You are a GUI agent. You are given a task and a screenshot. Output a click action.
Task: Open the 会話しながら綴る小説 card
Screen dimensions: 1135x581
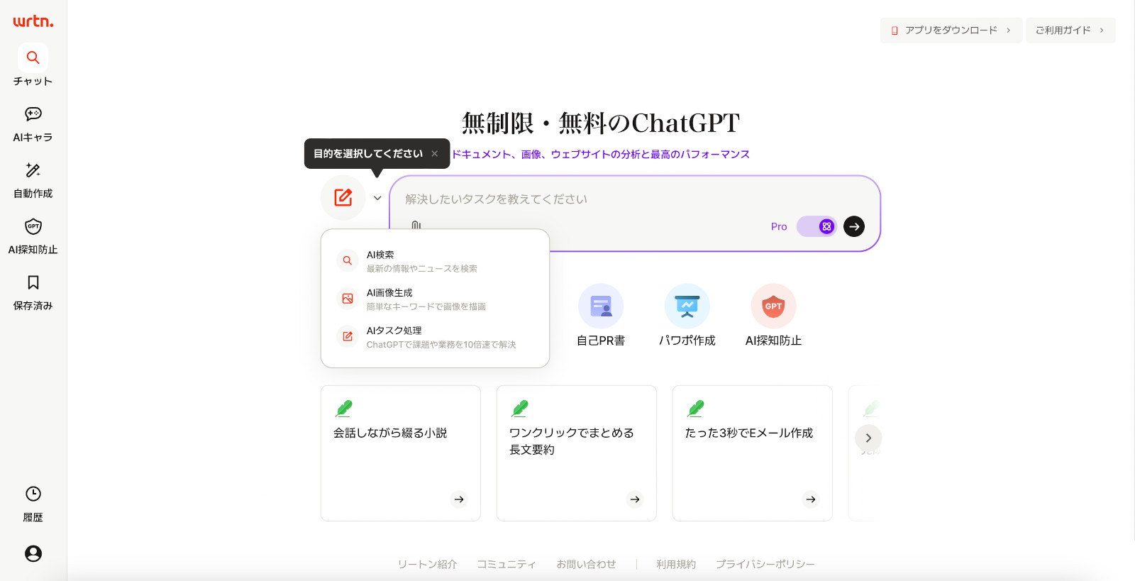click(x=401, y=453)
